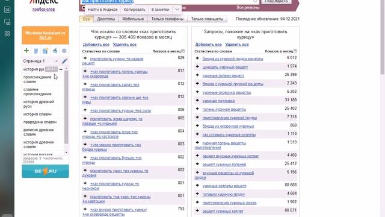Select the radio button under the search field
Screen dimensions: 385x217
[84, 8]
